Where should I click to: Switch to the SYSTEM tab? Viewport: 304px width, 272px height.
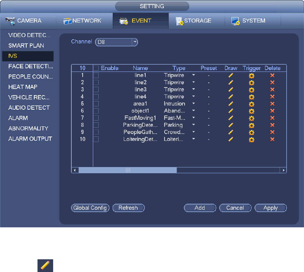(253, 21)
